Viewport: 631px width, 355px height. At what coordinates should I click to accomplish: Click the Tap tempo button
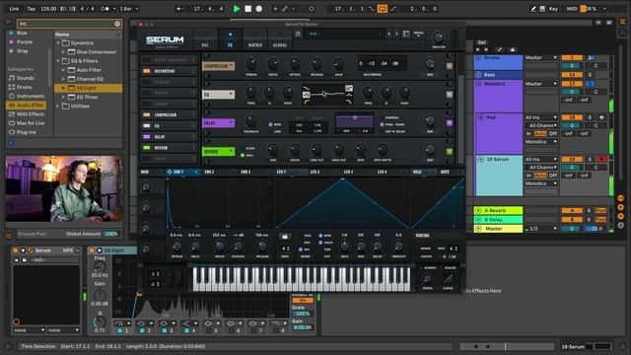[31, 9]
